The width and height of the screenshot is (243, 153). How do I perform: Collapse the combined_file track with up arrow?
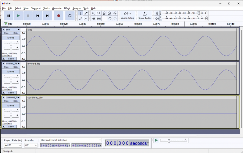(4, 127)
